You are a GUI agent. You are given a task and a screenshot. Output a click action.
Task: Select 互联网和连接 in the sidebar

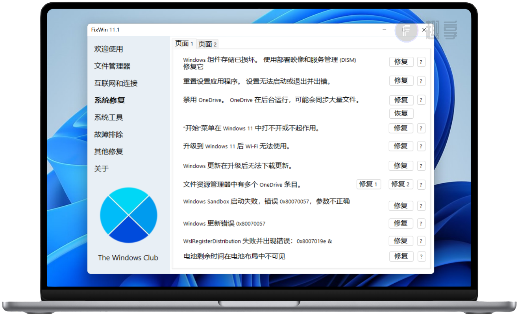click(x=116, y=83)
